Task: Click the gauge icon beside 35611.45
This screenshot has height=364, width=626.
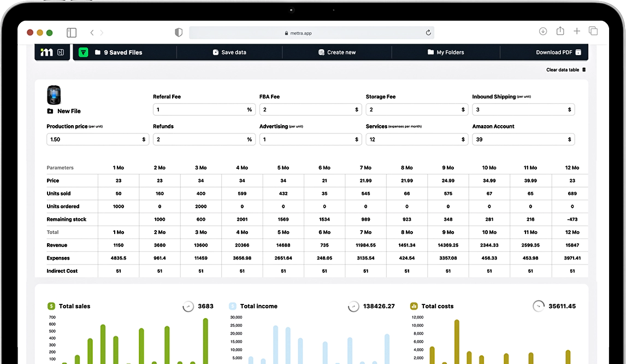Action: tap(539, 306)
